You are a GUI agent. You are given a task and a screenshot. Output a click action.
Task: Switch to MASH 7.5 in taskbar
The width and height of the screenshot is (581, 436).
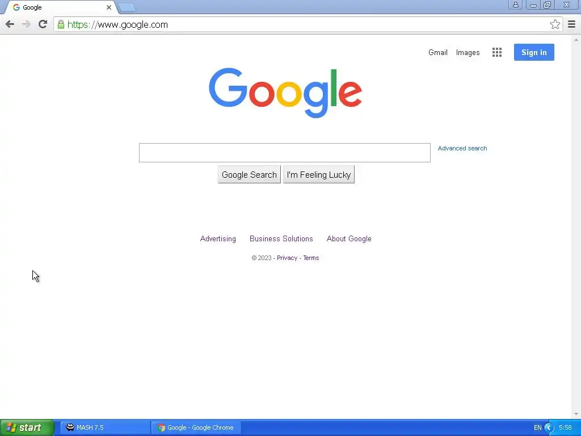[x=105, y=427]
